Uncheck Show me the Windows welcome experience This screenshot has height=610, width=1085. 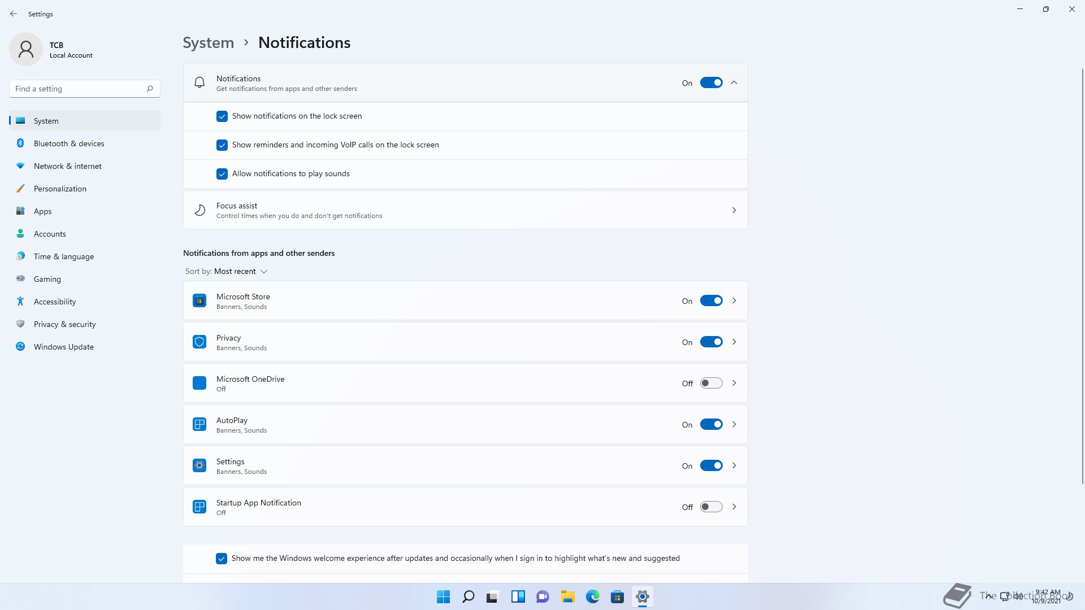pyautogui.click(x=222, y=559)
